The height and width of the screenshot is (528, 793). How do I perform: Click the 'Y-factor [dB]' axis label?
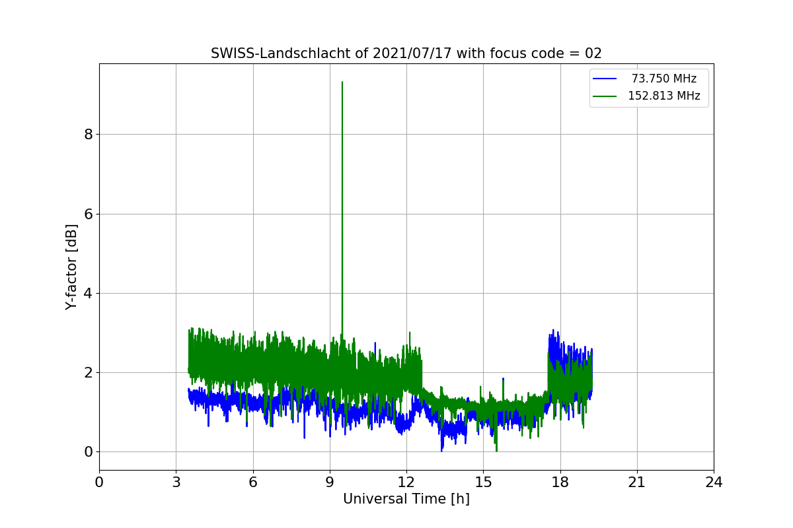(72, 267)
